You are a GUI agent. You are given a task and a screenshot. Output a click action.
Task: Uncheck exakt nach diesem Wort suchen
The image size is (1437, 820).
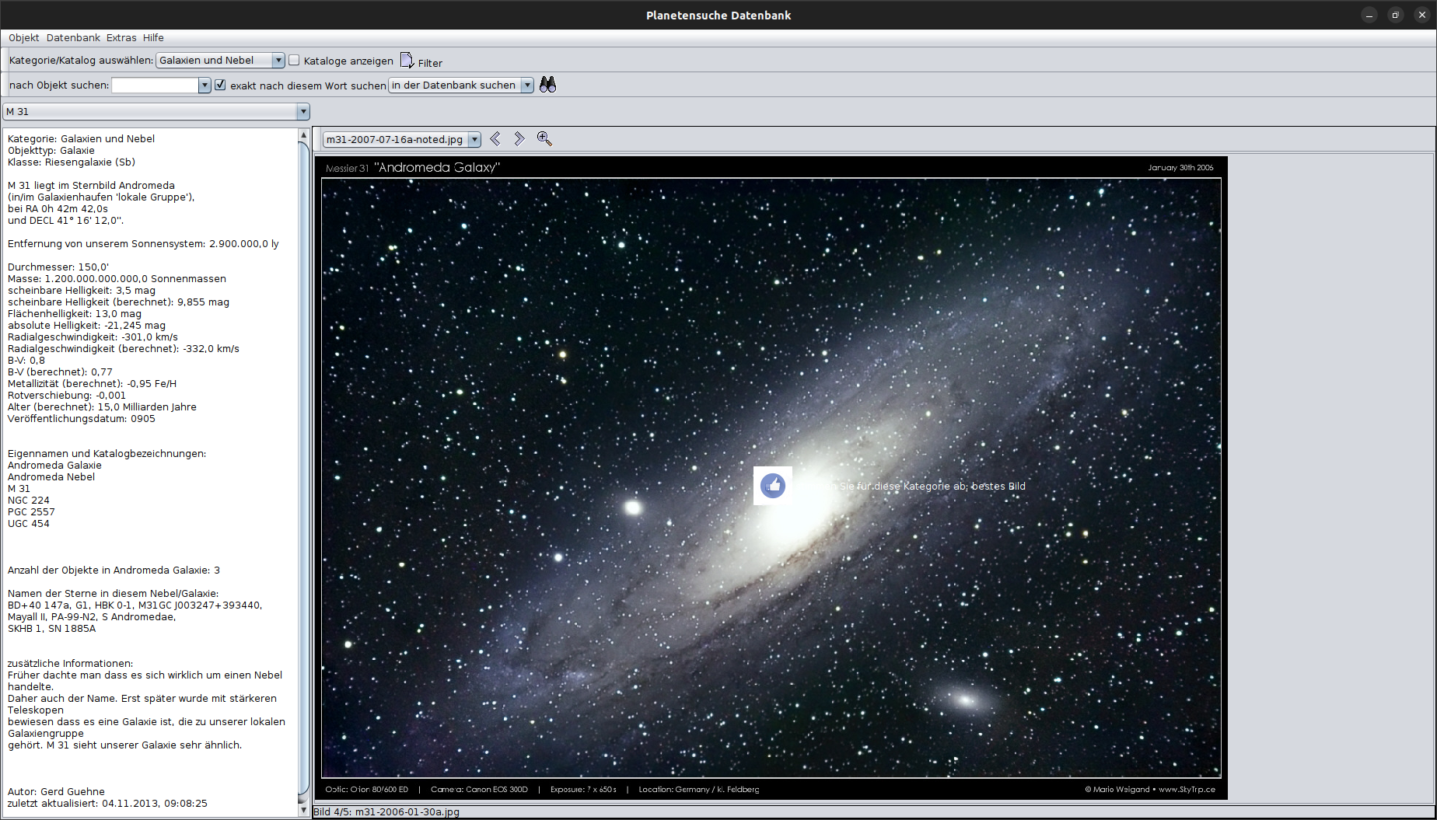coord(220,85)
